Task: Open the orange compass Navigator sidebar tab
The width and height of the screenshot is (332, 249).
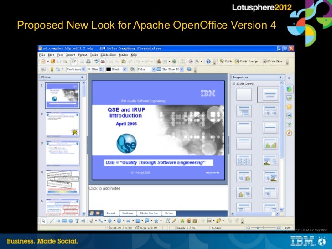Action: coord(289,133)
